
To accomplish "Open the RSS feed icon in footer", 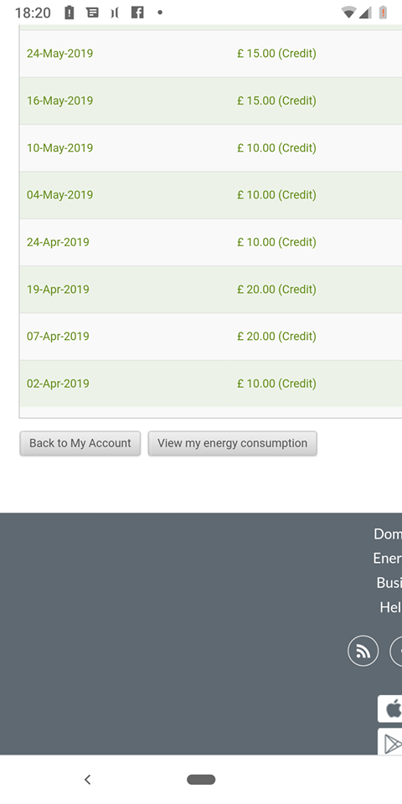I will click(x=363, y=651).
